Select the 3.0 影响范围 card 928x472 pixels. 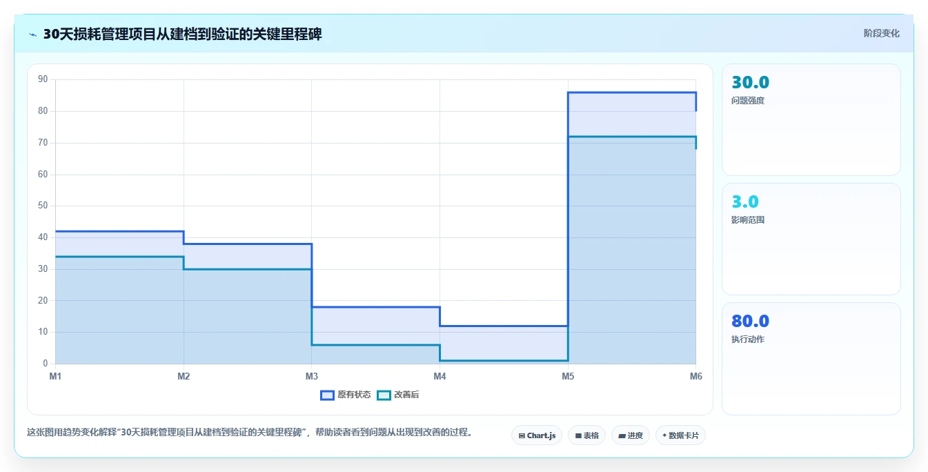pyautogui.click(x=811, y=239)
